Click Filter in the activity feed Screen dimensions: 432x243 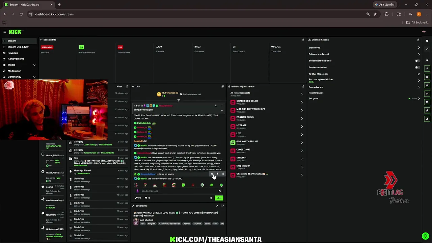(x=119, y=86)
